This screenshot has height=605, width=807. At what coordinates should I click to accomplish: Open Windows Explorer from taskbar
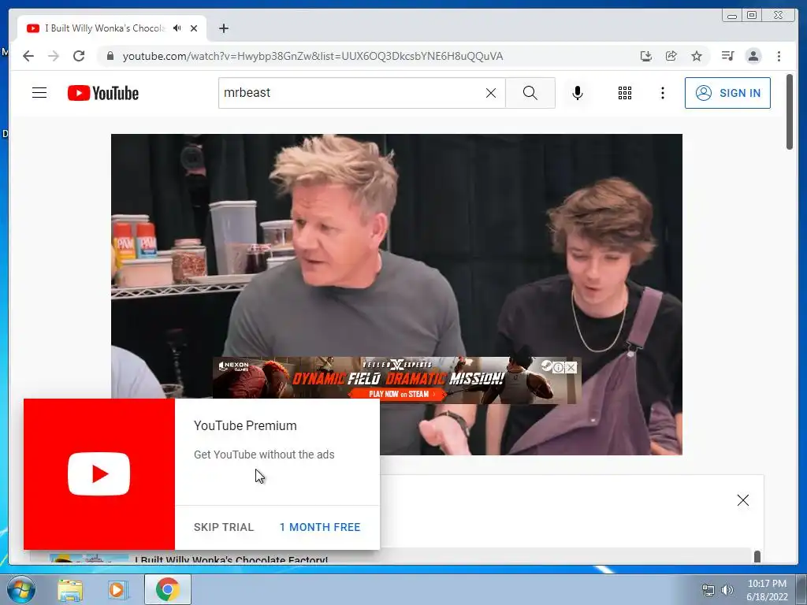click(70, 590)
